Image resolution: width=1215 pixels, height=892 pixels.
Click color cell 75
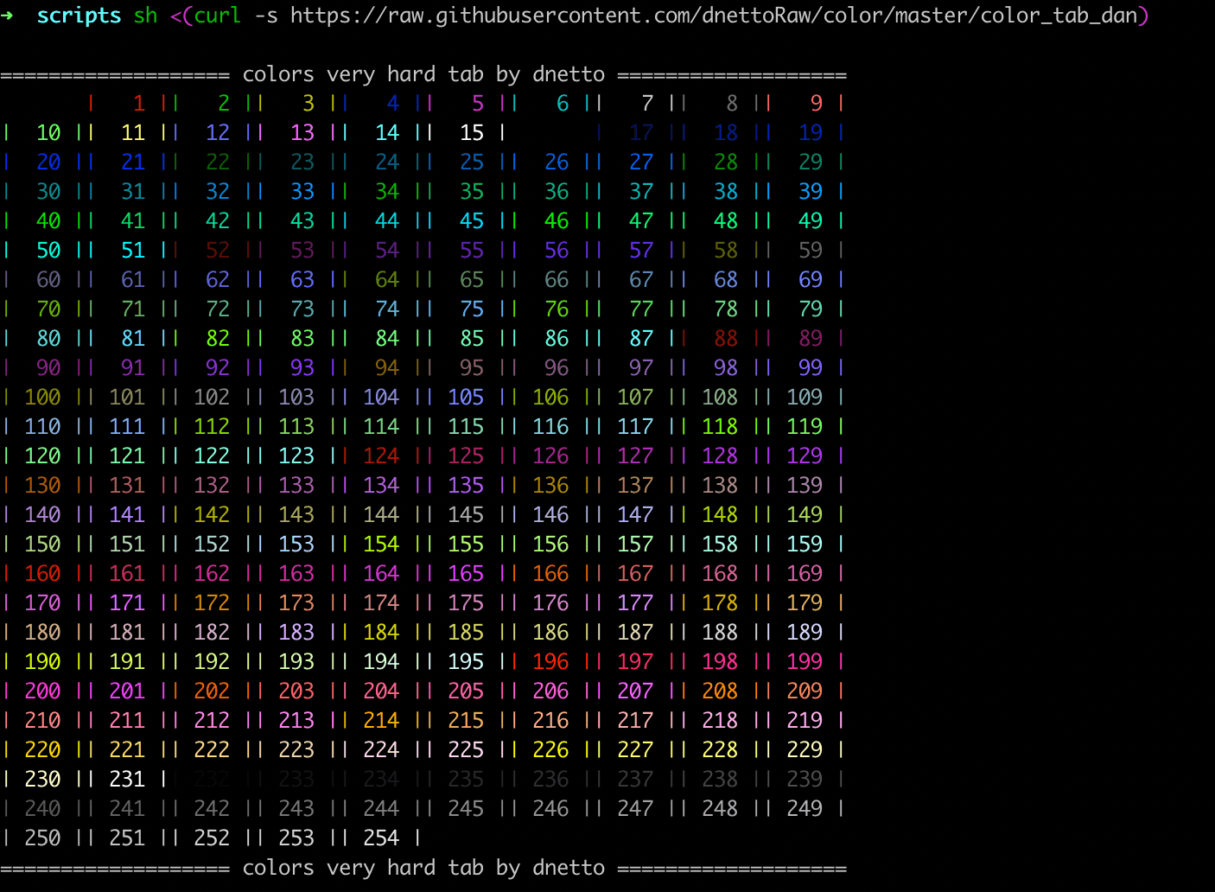click(472, 309)
